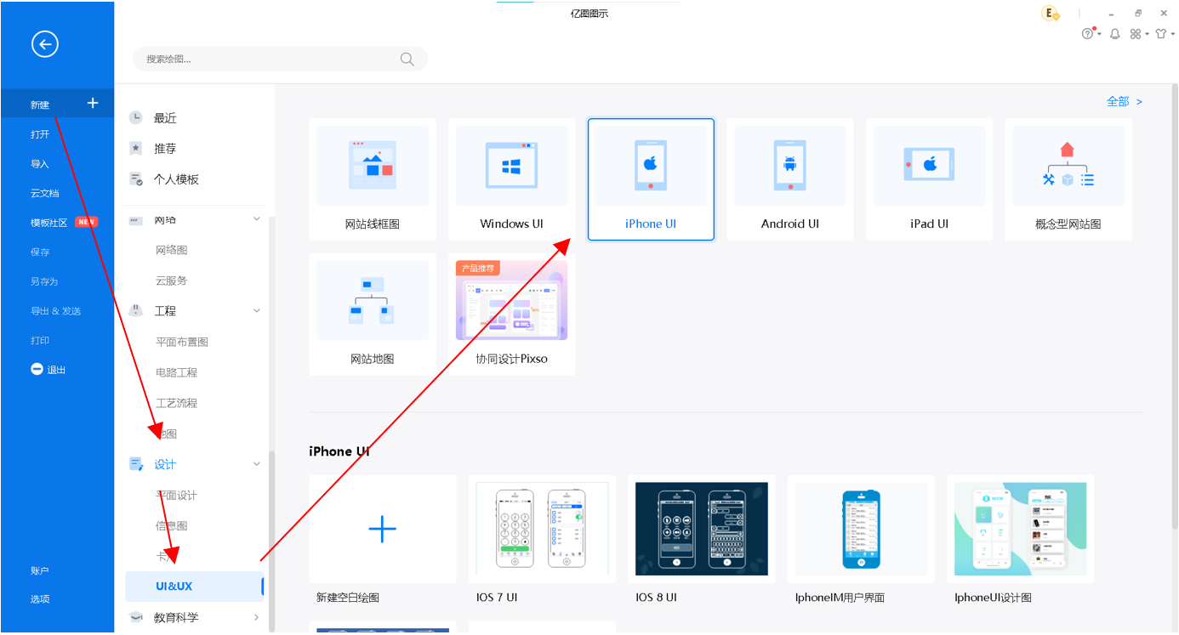The height and width of the screenshot is (635, 1179).
Task: Click the back arrow circle icon
Action: (x=45, y=44)
